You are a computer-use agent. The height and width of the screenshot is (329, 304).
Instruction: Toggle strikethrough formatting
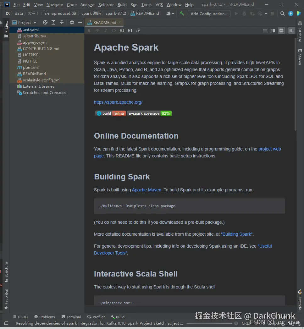click(x=97, y=30)
